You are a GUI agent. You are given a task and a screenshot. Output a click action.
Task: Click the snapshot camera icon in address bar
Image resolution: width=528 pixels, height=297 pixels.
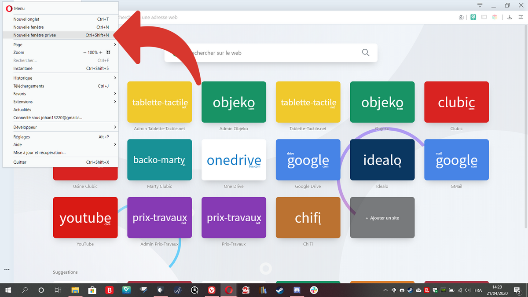tap(461, 18)
